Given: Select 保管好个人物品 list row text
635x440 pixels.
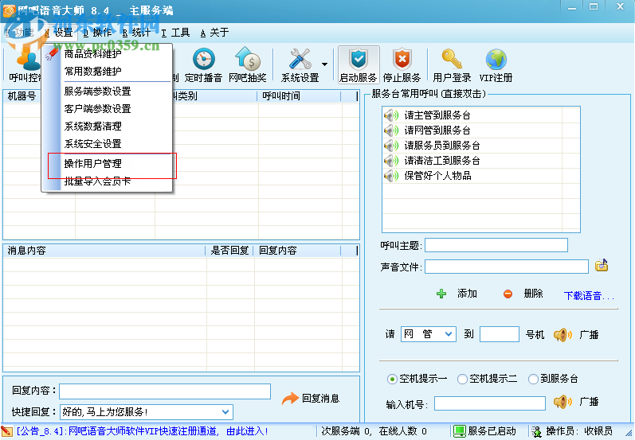Looking at the screenshot, I should tap(437, 176).
